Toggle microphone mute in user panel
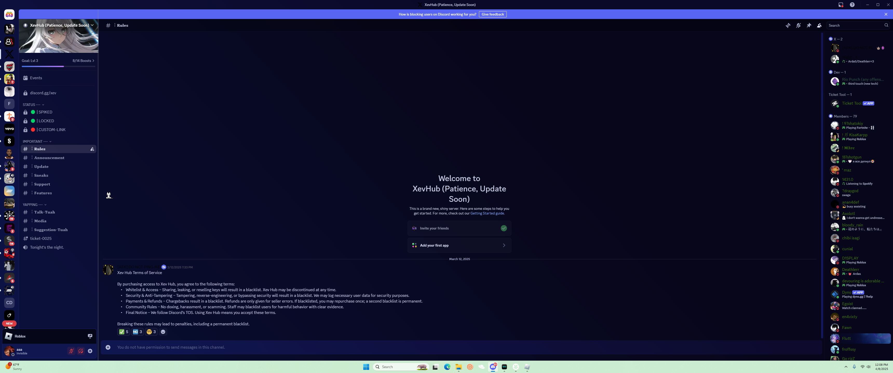Viewport: 893px width, 373px height. pyautogui.click(x=71, y=351)
